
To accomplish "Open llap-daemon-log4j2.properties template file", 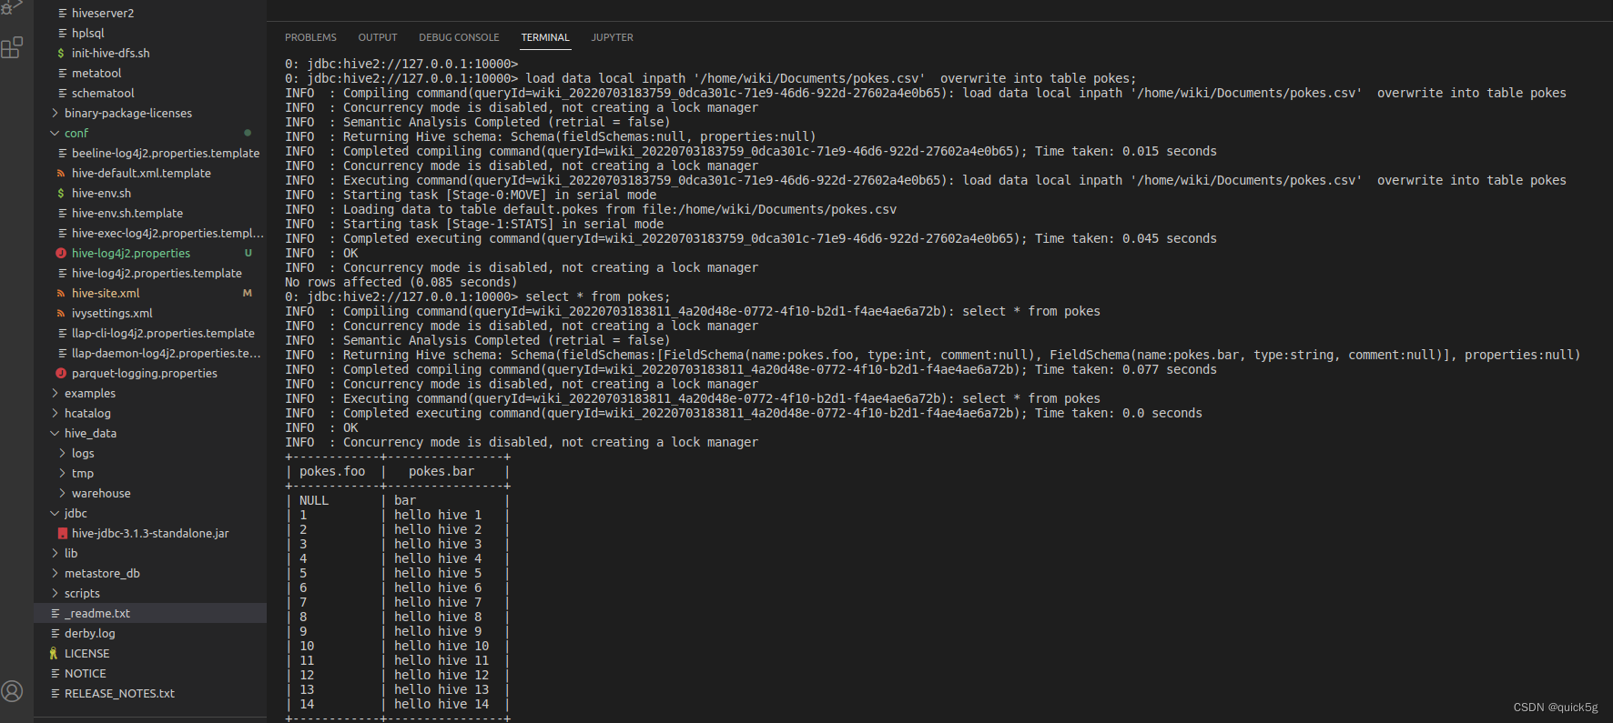I will pyautogui.click(x=150, y=354).
